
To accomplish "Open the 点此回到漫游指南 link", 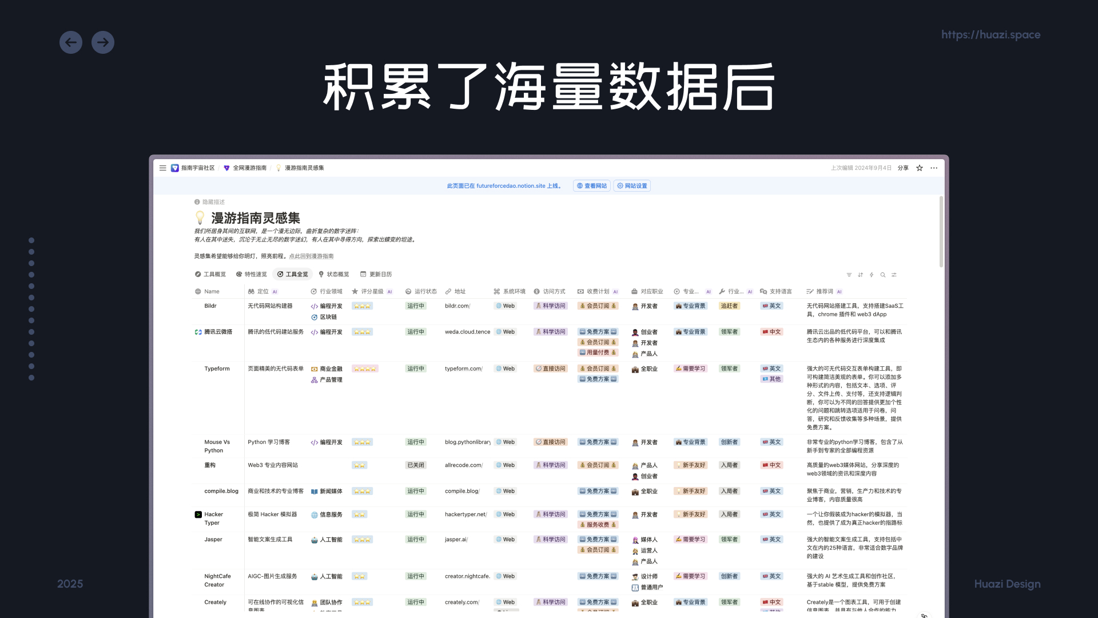I will (x=311, y=256).
